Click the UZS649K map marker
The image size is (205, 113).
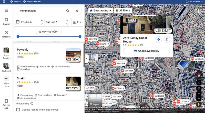click(90, 88)
